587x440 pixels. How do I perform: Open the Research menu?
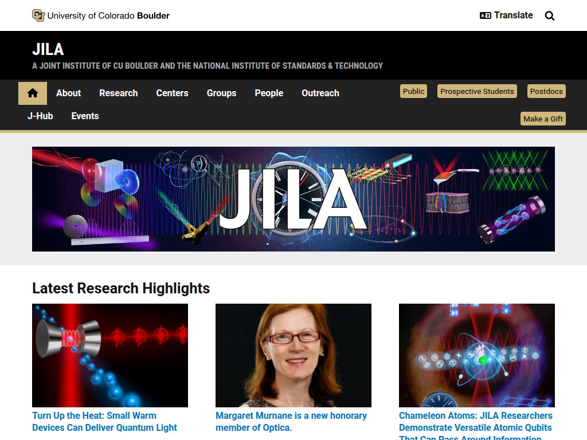coord(118,93)
